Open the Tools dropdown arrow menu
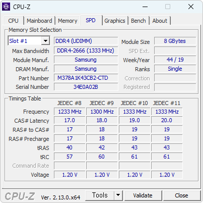 point(118,195)
